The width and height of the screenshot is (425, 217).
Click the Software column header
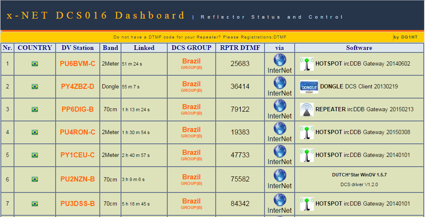click(x=359, y=48)
